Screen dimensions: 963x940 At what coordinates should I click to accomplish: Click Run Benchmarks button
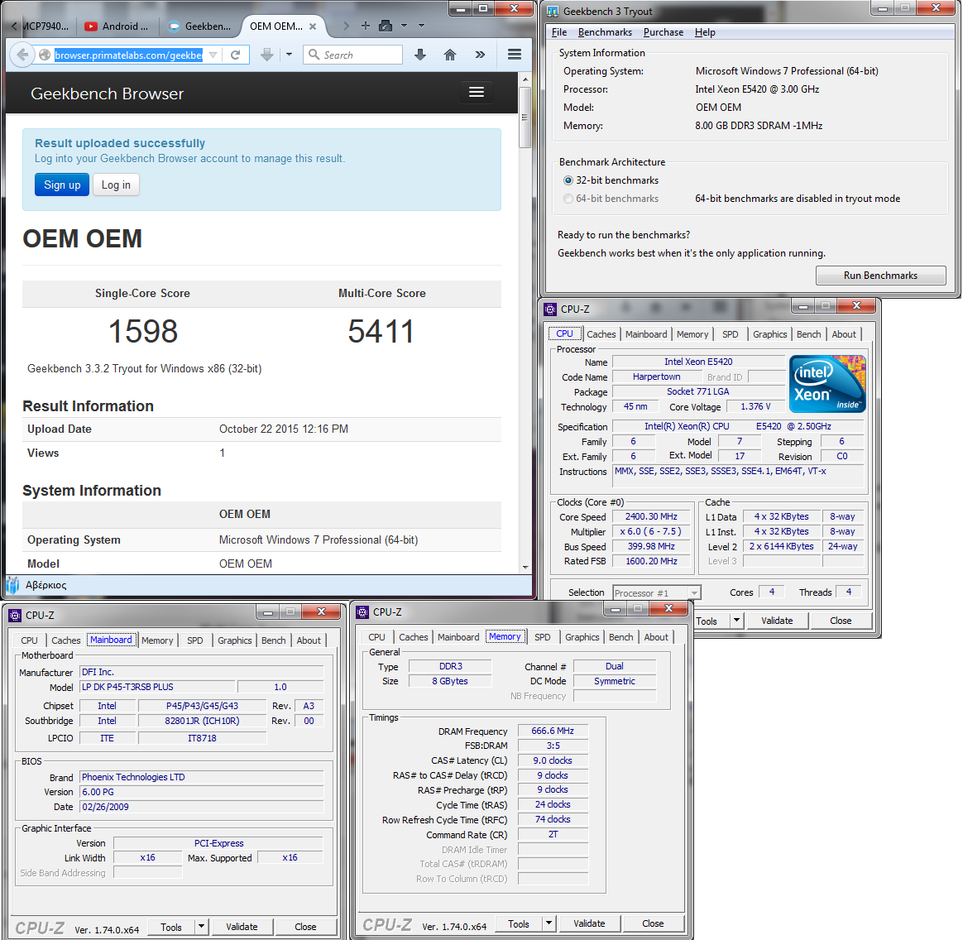point(880,276)
